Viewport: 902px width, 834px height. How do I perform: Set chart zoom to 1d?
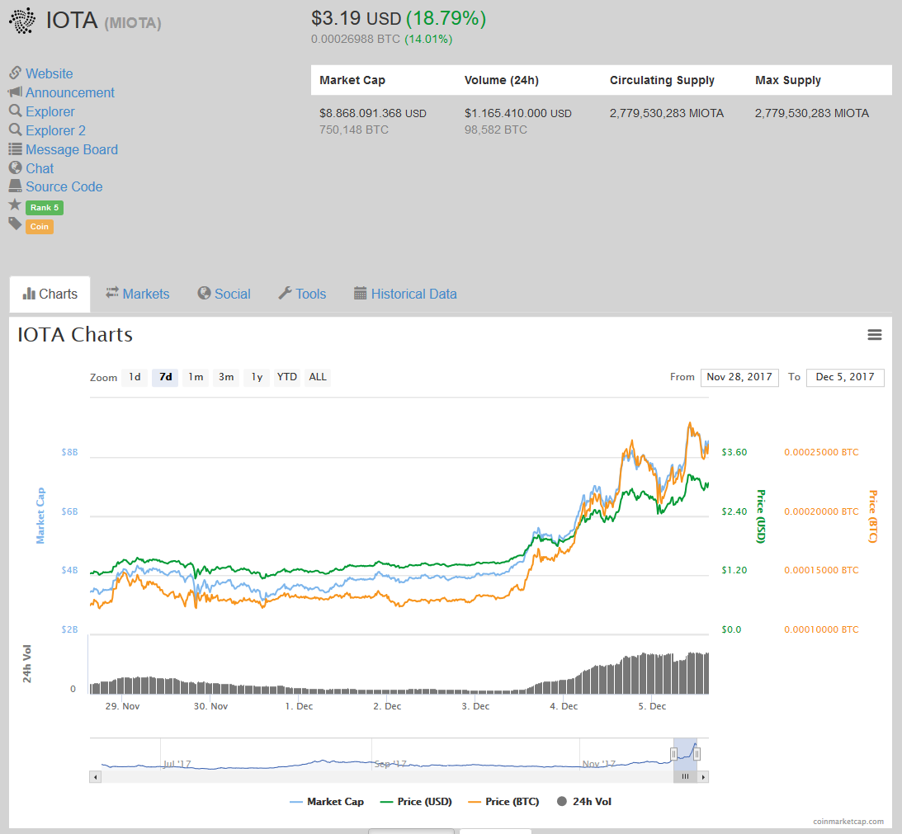[135, 377]
